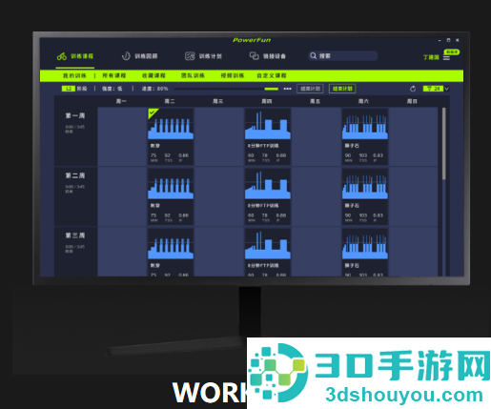
Task: Click the 周一 column header
Action: (121, 101)
